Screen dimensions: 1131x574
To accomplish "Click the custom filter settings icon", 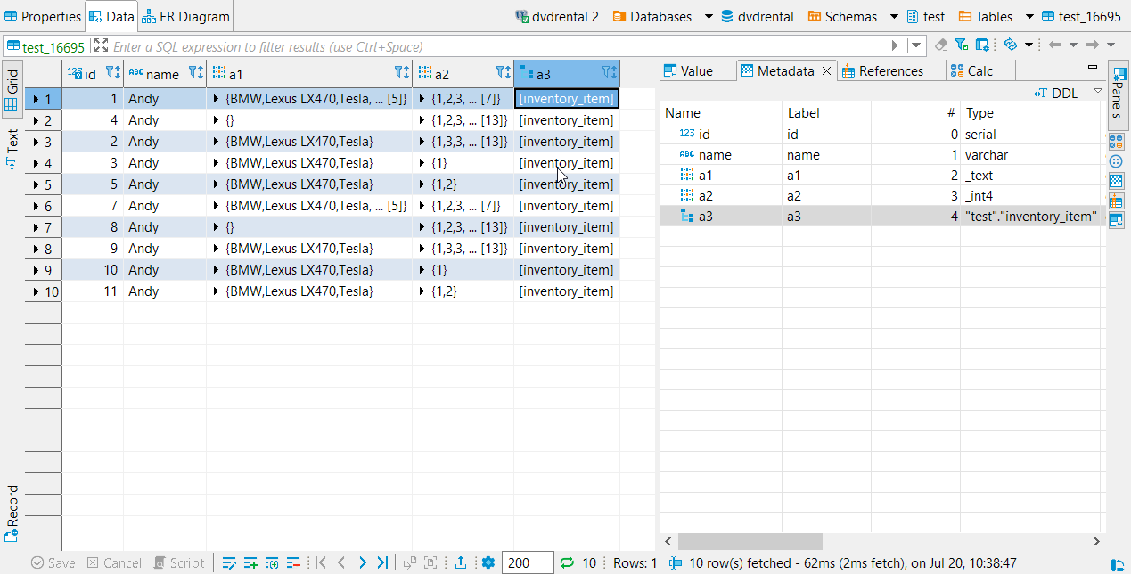I will (x=982, y=45).
